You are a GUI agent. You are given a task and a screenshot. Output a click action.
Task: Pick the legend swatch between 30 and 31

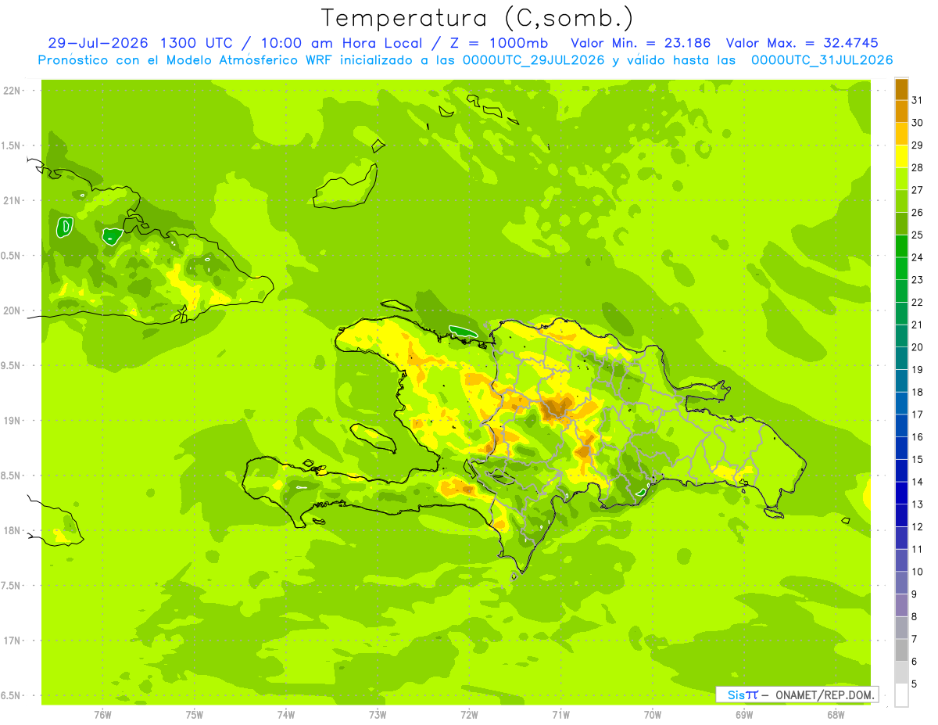901,111
